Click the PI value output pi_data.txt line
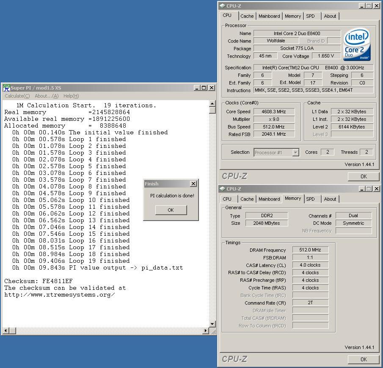 (98, 267)
